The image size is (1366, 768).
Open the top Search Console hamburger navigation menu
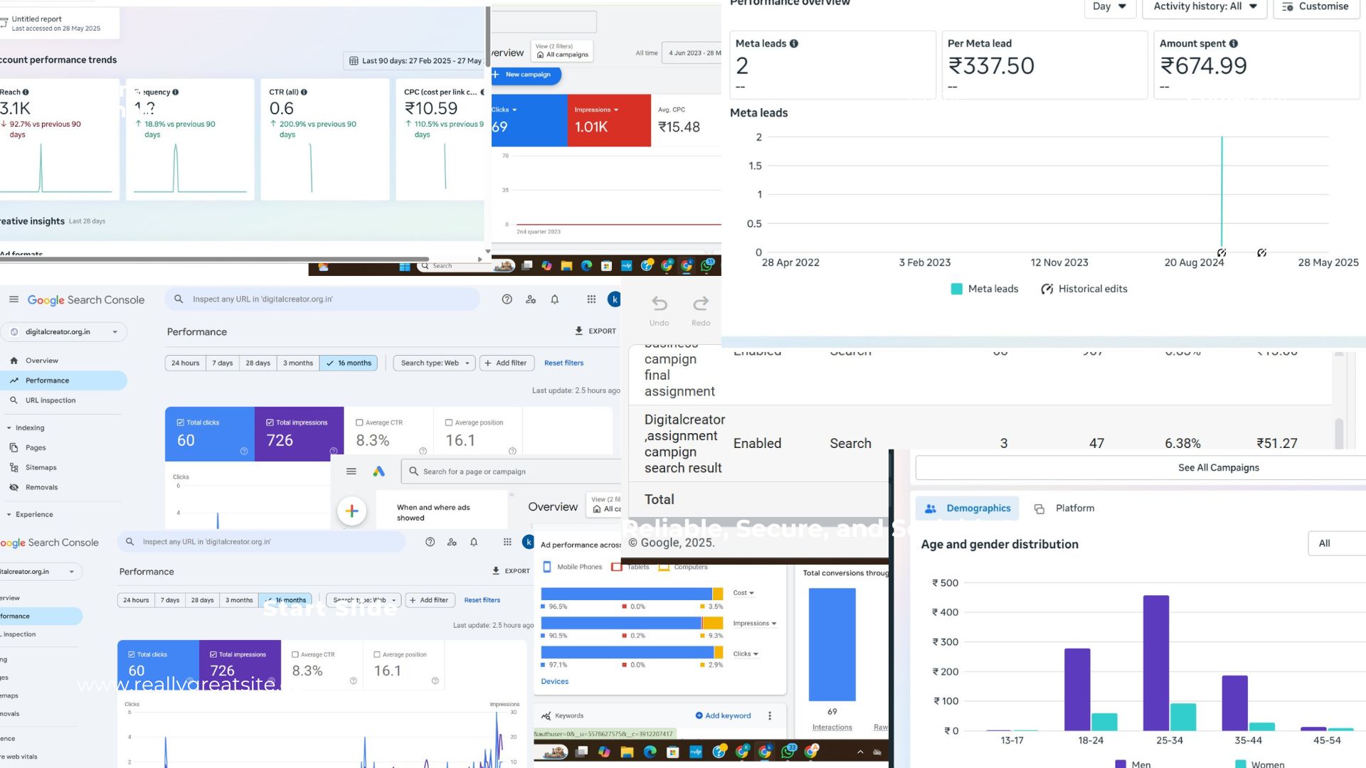[x=14, y=299]
